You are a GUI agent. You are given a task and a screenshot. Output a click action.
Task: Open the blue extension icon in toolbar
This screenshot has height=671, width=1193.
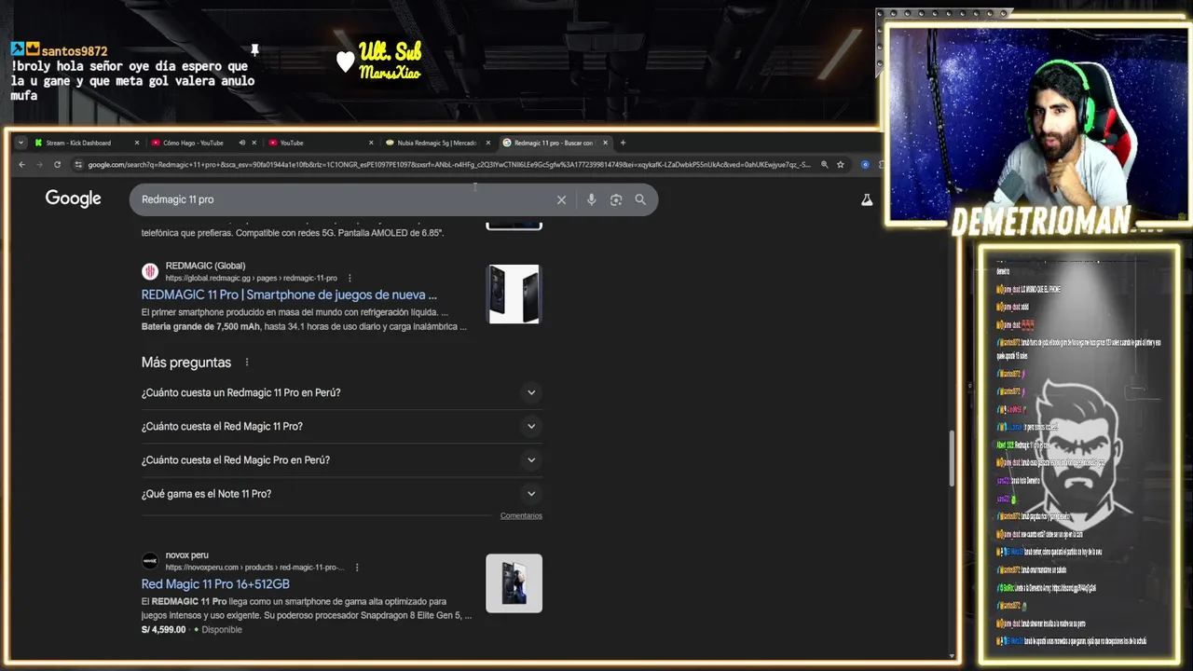pos(865,164)
